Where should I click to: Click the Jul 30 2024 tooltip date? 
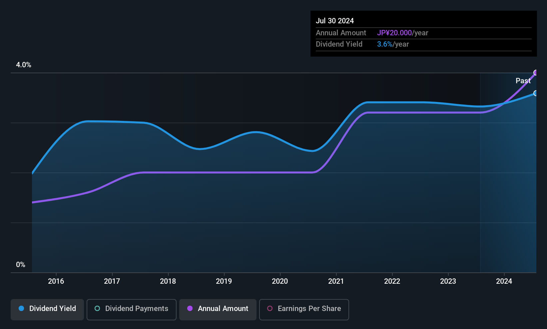tap(335, 21)
